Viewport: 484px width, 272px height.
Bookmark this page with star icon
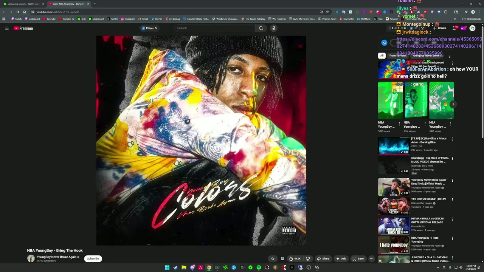pos(327,12)
